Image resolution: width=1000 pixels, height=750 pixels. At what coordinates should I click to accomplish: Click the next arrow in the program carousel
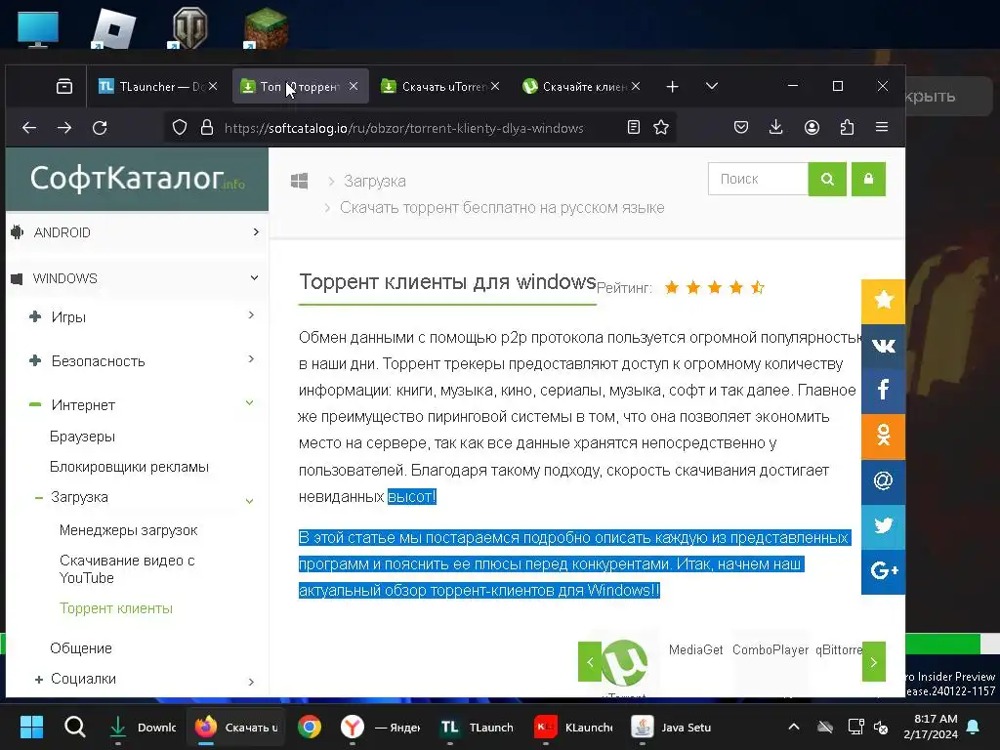click(874, 661)
